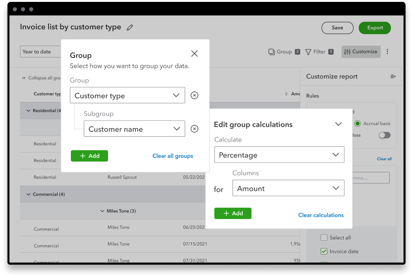Select the Accrual basis radio button
Viewport: 413px width, 277px height.
(x=358, y=124)
